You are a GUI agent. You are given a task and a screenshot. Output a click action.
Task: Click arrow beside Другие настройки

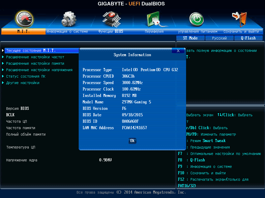coord(3,83)
